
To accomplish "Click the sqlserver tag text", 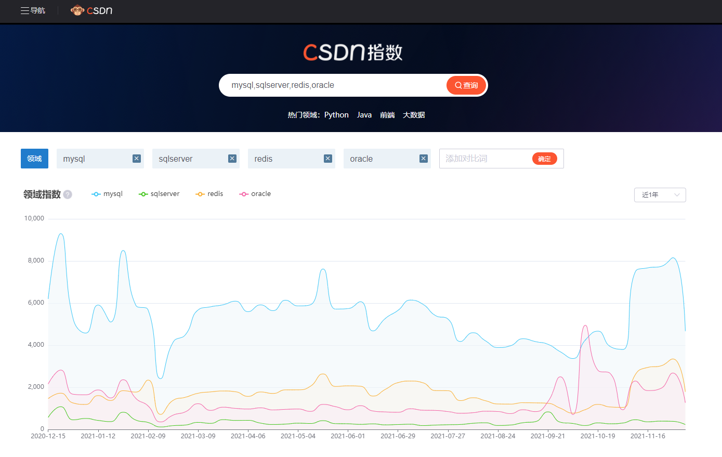I will [x=176, y=159].
